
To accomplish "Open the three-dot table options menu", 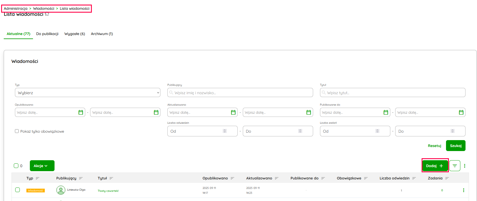I will (465, 166).
